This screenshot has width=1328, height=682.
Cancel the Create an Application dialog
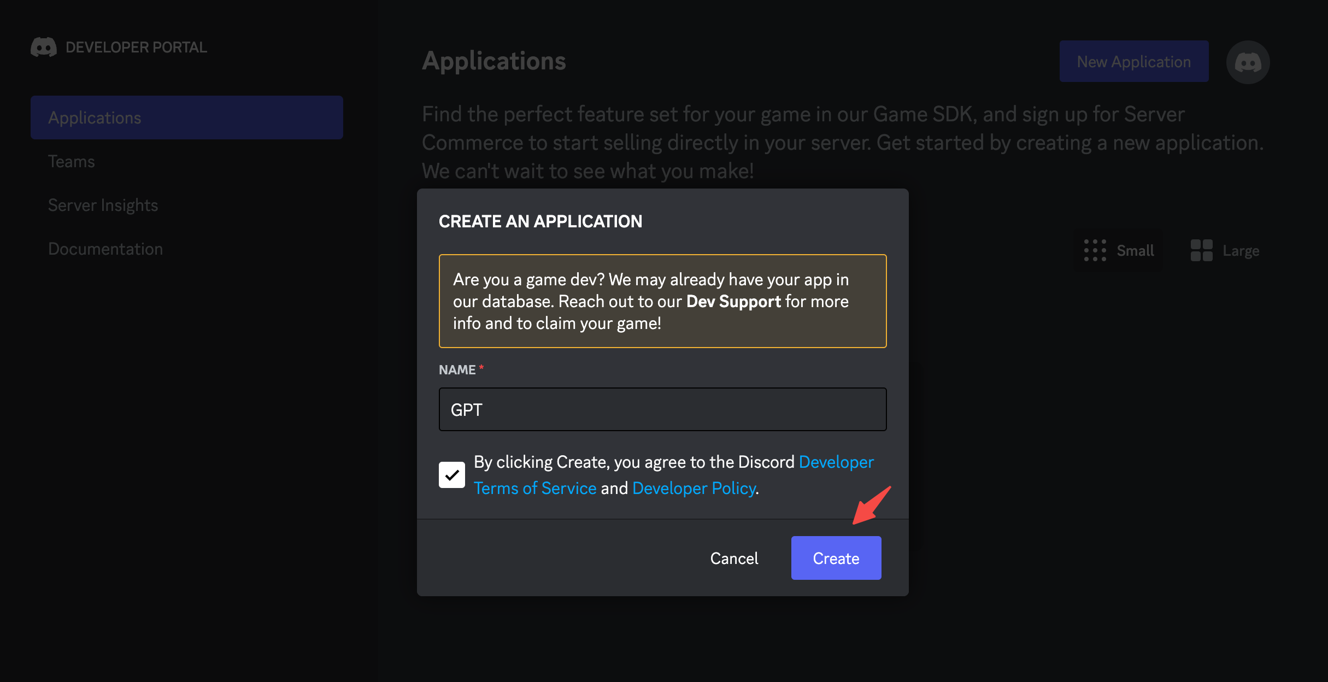734,558
